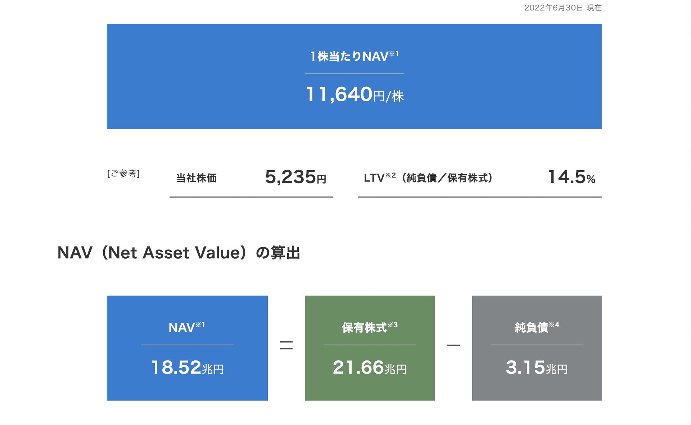691x425 pixels.
Task: Click the 当社株価 label
Action: click(x=196, y=178)
